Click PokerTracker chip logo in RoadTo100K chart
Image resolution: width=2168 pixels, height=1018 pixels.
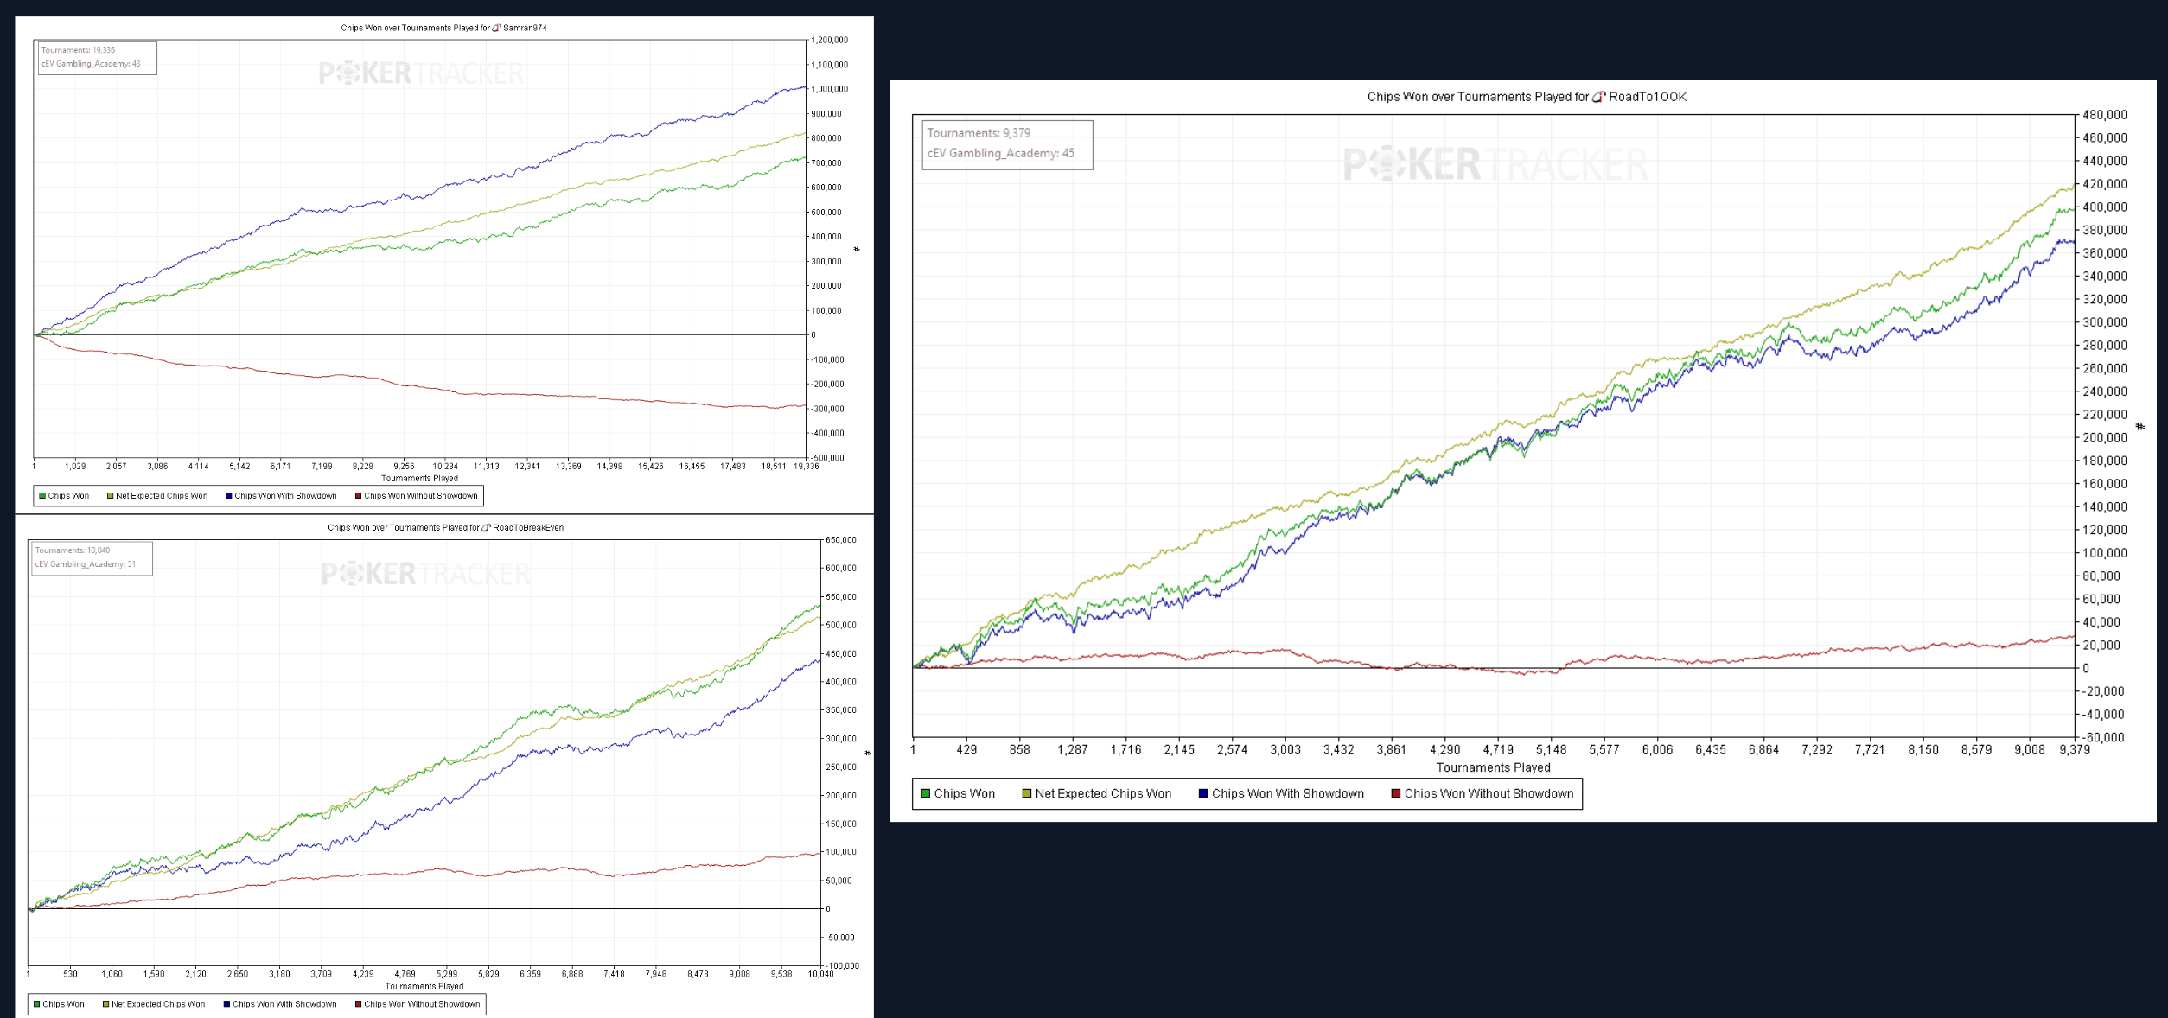pos(1387,164)
